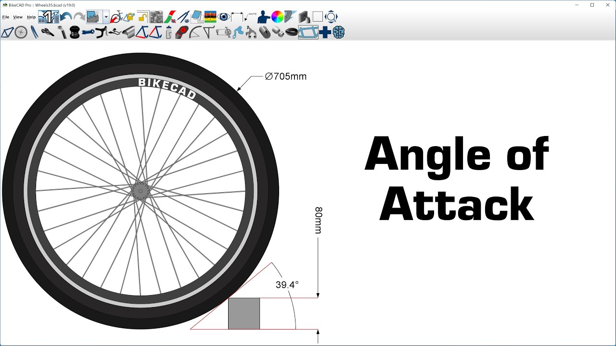Open the water bottle icon
The width and height of the screenshot is (616, 346).
click(x=168, y=32)
